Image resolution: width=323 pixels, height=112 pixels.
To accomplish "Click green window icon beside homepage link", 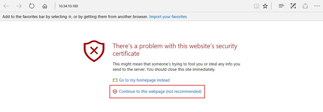I will 115,80.
